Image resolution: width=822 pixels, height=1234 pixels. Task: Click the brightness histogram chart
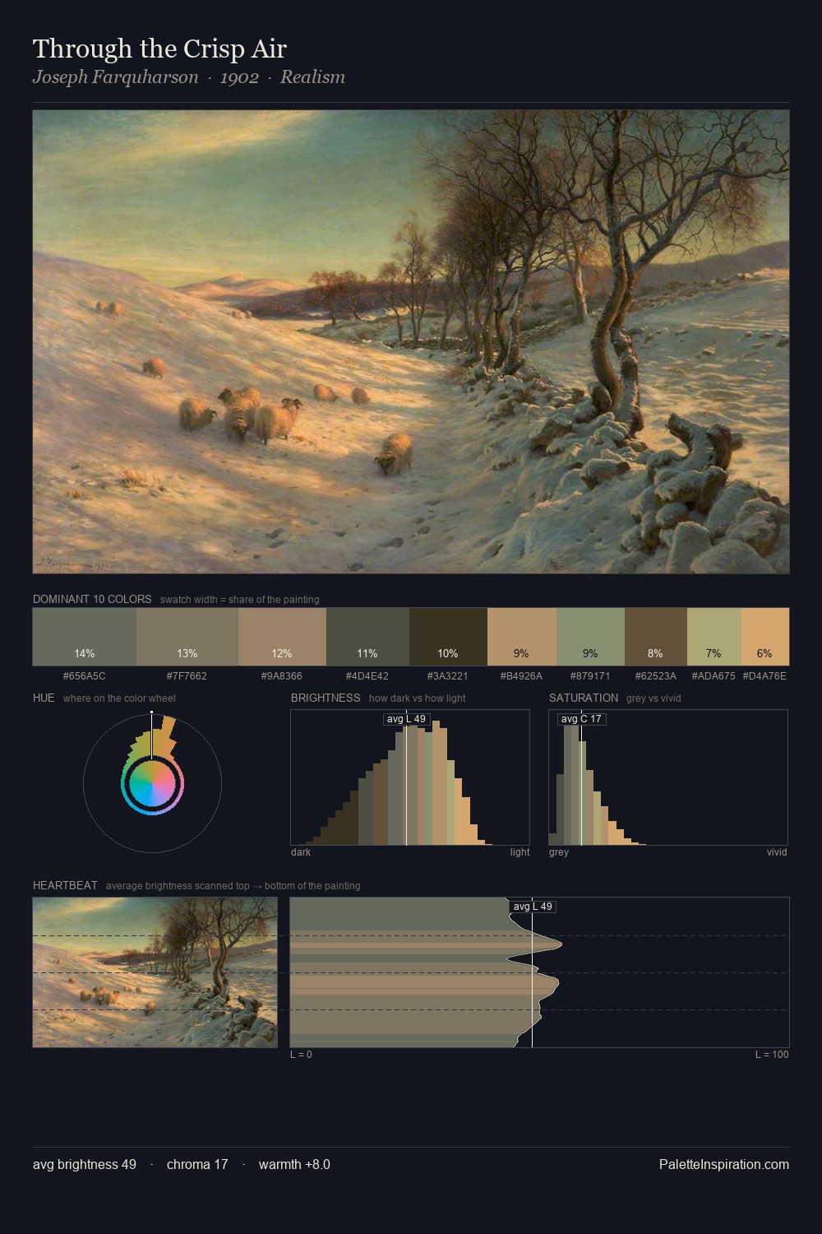[410, 777]
